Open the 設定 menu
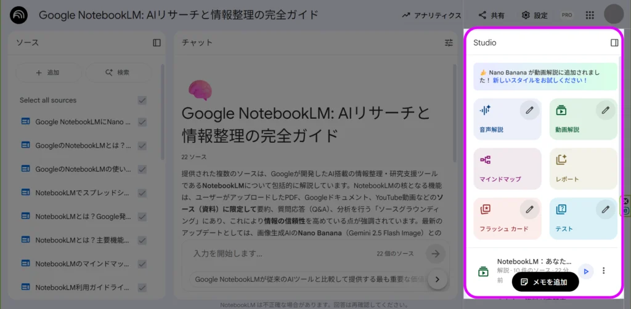631x309 pixels. pyautogui.click(x=534, y=15)
